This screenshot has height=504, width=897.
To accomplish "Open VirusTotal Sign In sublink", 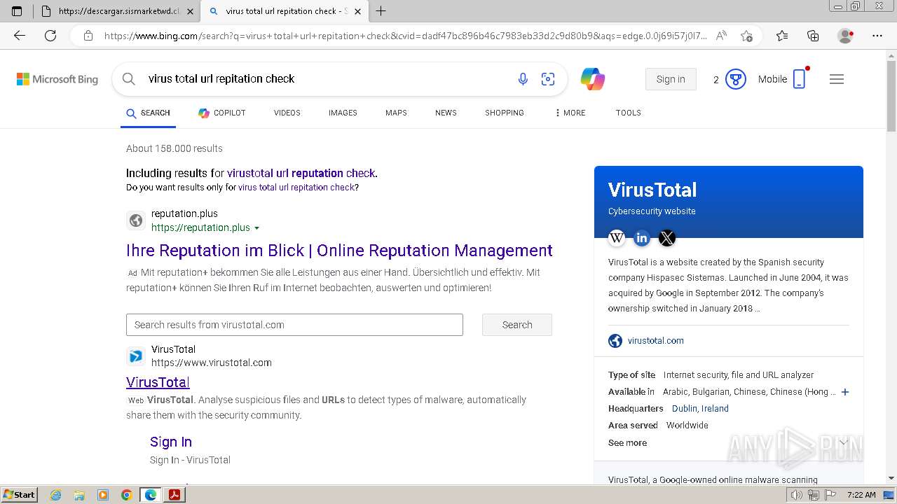I will tap(171, 442).
